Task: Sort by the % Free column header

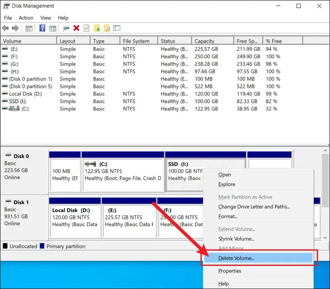Action: pyautogui.click(x=283, y=40)
